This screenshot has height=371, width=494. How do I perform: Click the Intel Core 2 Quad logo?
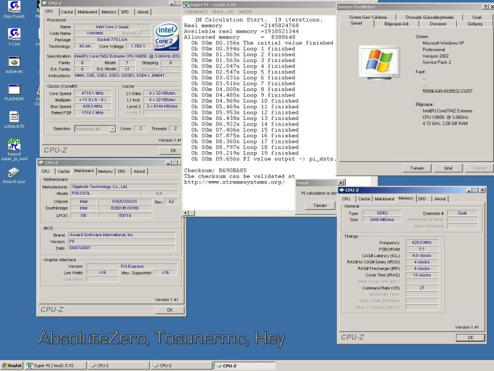point(167,36)
